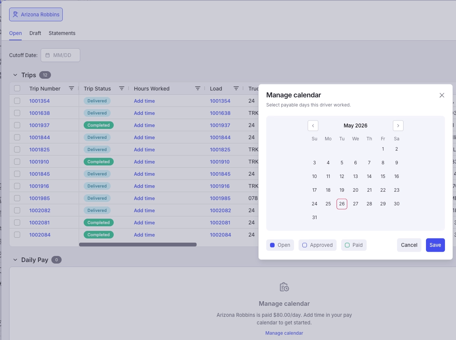Screen dimensions: 456x340
Task: Click the calendar icon in Cutoff Date field
Action: coord(48,55)
